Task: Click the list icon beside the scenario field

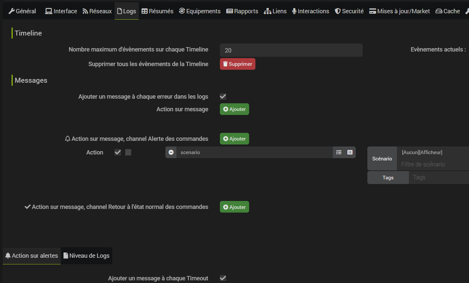Action: point(350,152)
